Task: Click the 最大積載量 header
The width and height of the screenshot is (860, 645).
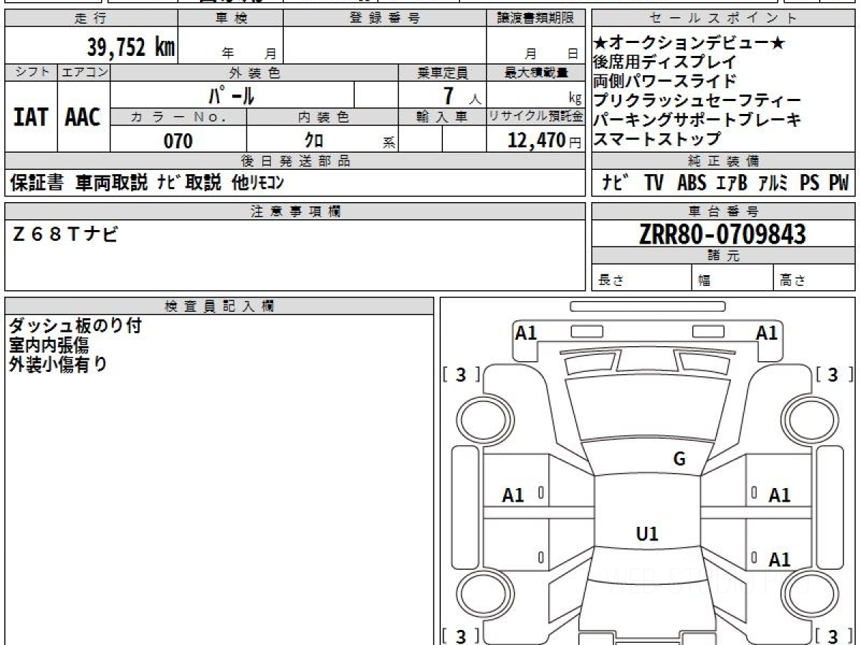Action: tap(535, 72)
